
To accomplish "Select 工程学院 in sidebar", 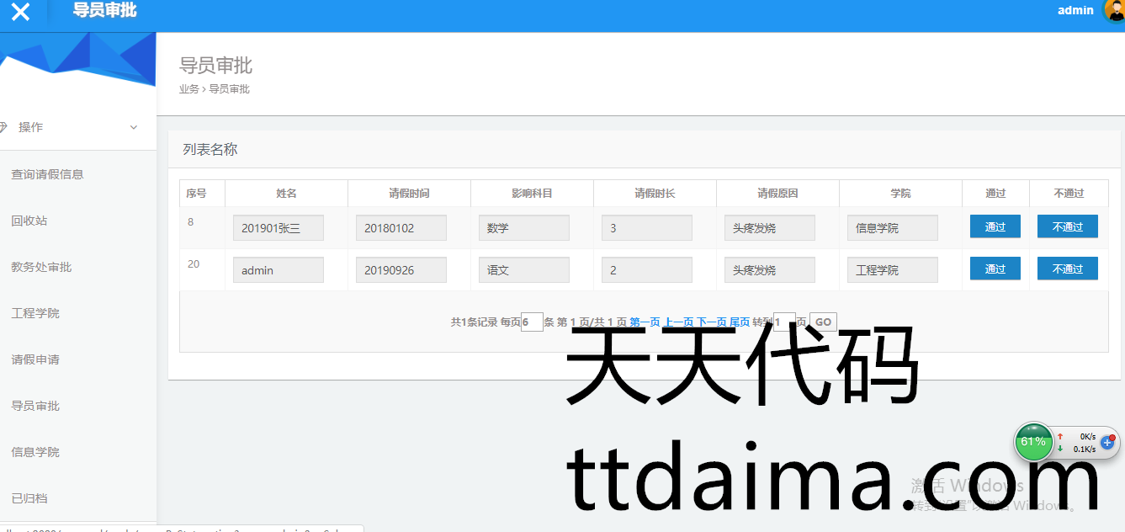I will click(35, 313).
